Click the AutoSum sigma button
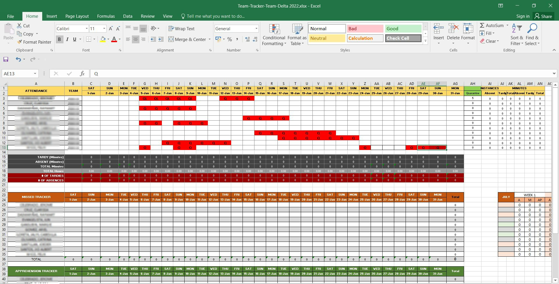The width and height of the screenshot is (559, 284). point(491,26)
